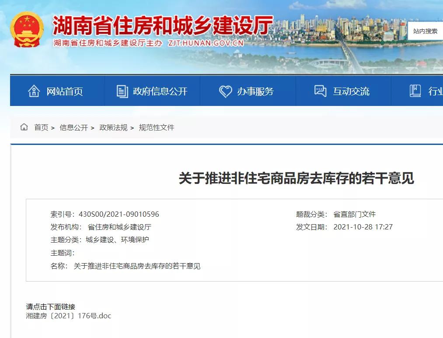Viewport: 443px width, 338px height.
Task: Click the heart icon for 办事服务
Action: (x=226, y=92)
